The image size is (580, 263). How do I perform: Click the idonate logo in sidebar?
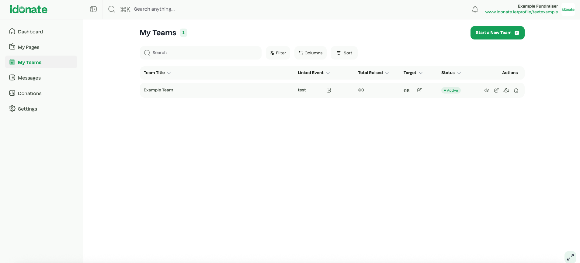(29, 9)
